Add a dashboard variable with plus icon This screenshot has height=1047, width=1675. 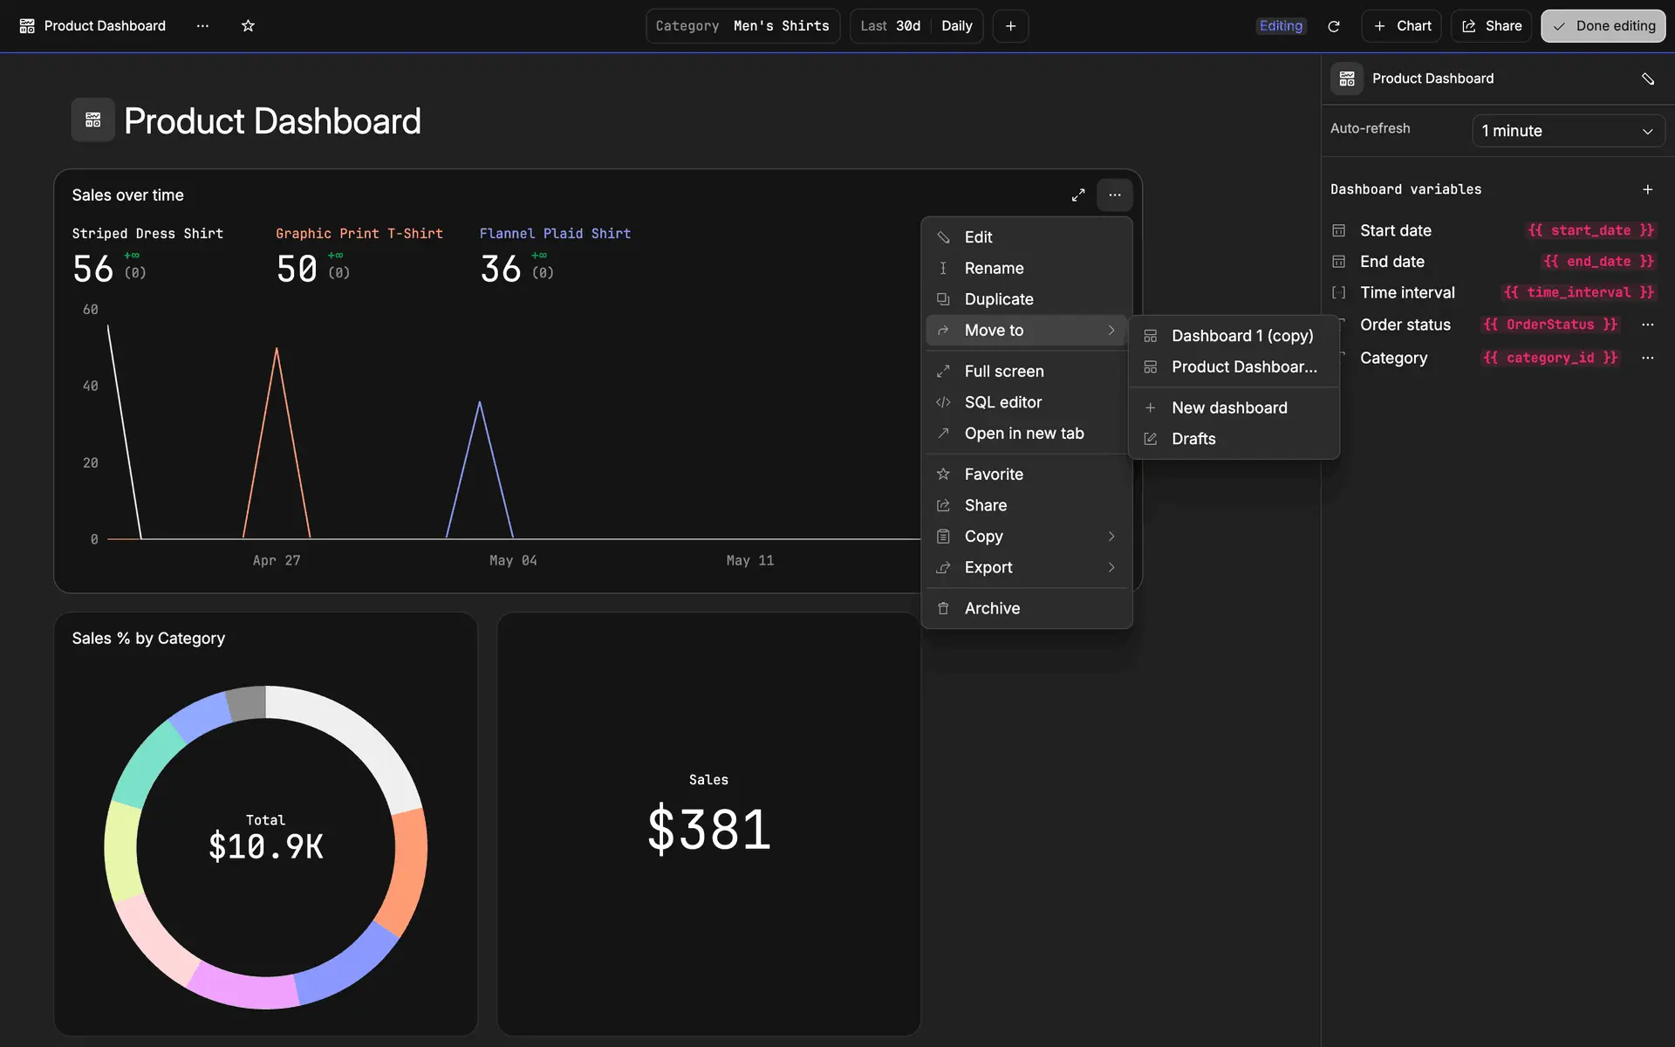(1647, 189)
